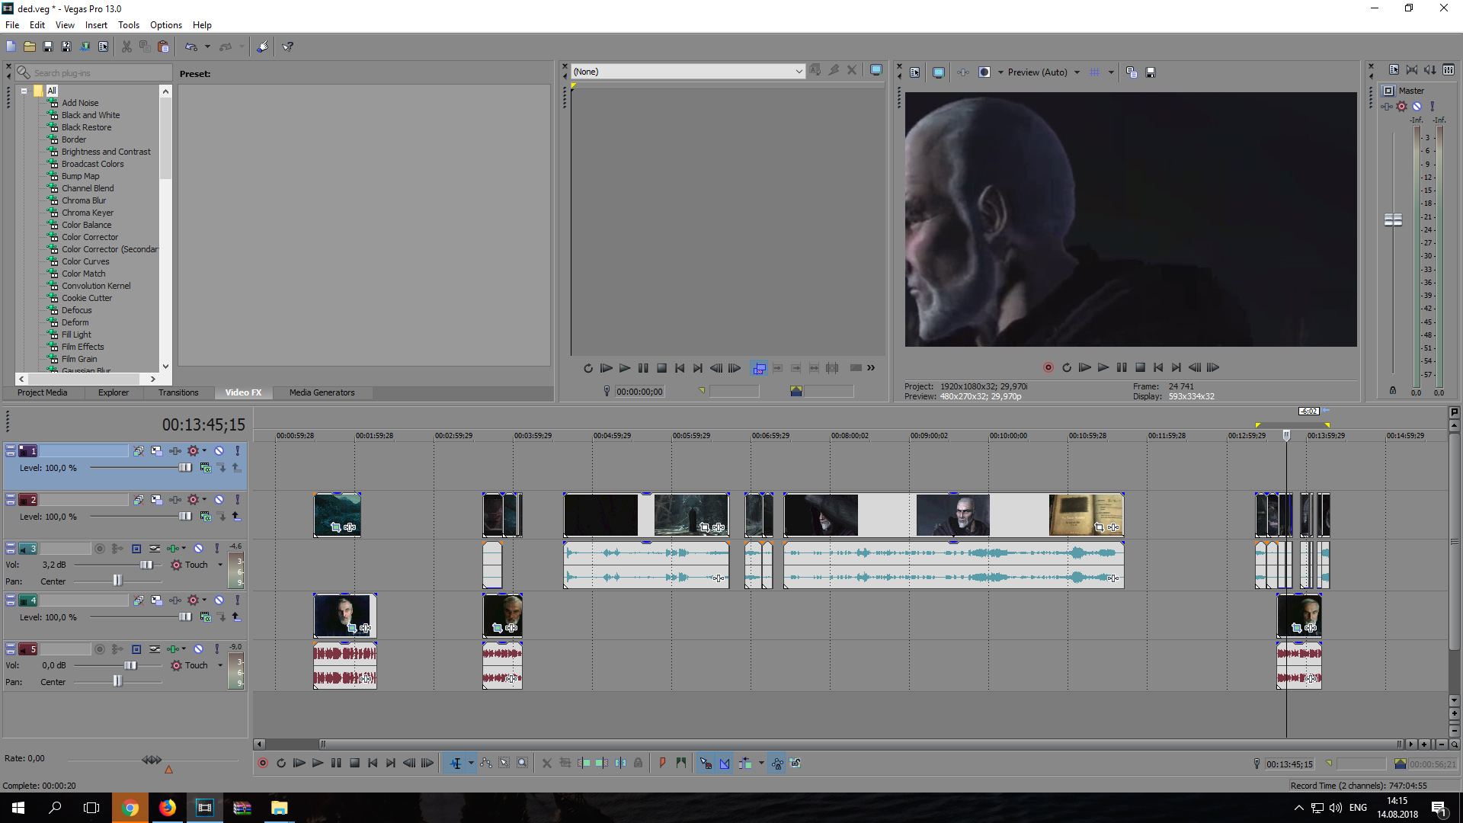Viewport: 1463px width, 823px height.
Task: Arm audio track 3 for record
Action: [x=100, y=549]
